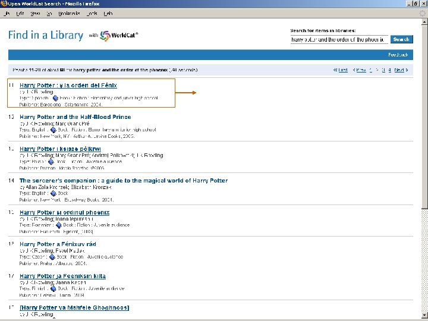This screenshot has height=321, width=428.
Task: Click the book icon in the Harry Potter ja Feeniksin kilta result
Action: tap(53, 288)
